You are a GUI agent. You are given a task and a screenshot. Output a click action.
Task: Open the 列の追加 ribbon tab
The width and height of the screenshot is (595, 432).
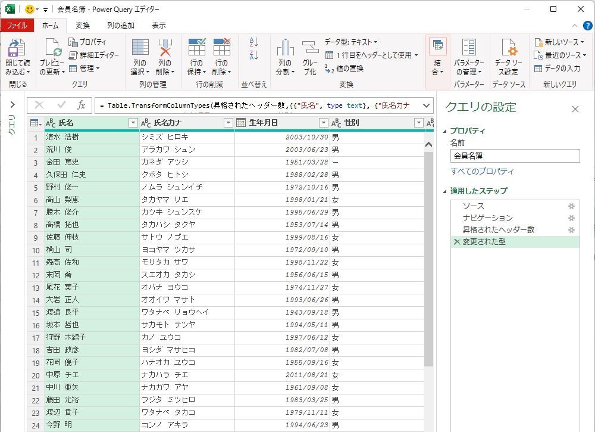tap(120, 26)
